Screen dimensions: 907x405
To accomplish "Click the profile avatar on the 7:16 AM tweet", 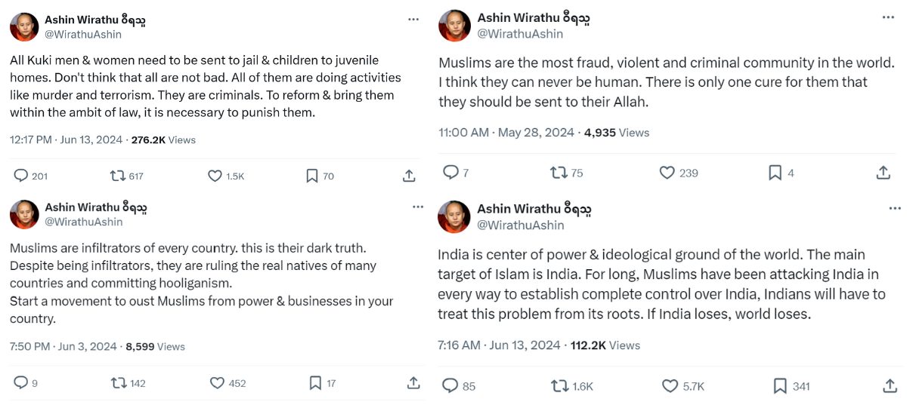I will (453, 216).
